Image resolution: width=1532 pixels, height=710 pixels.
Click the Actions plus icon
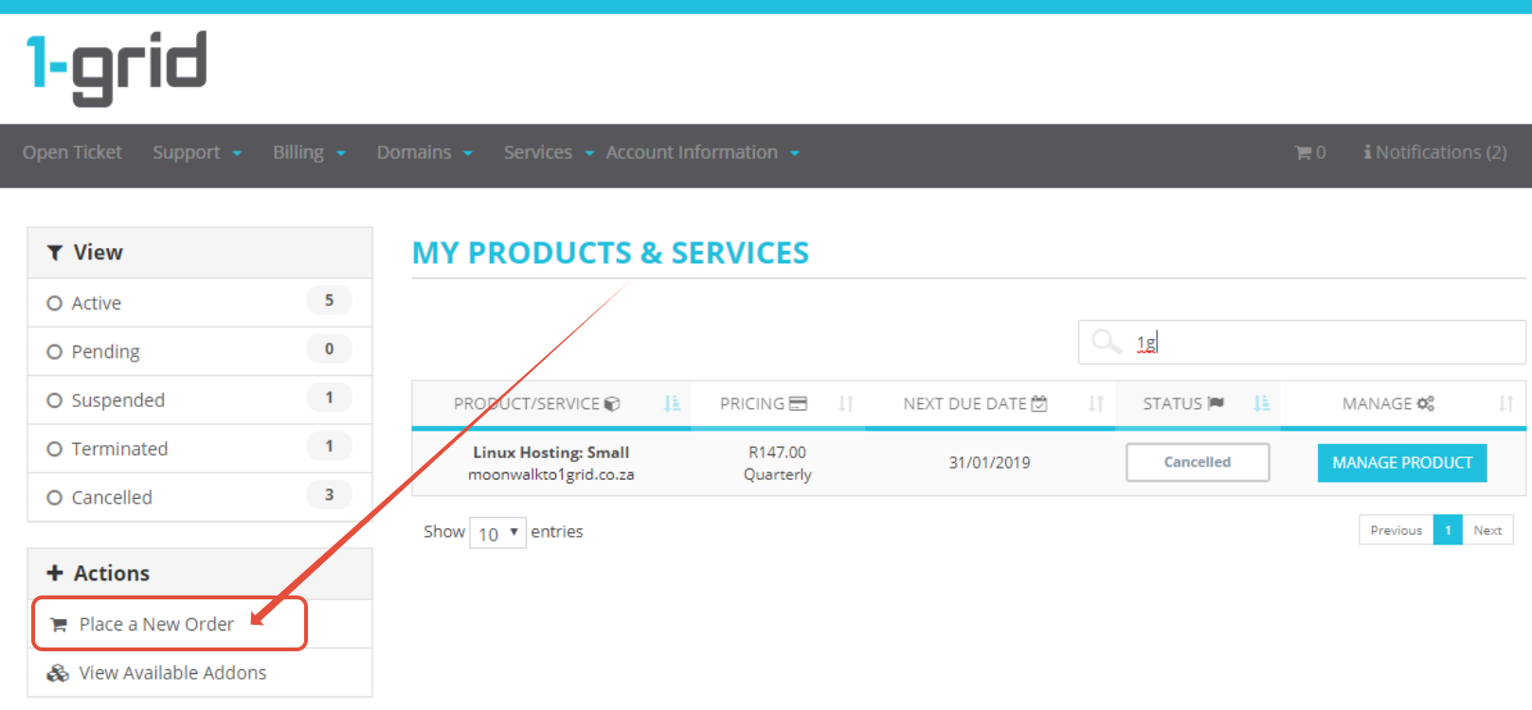(x=55, y=573)
